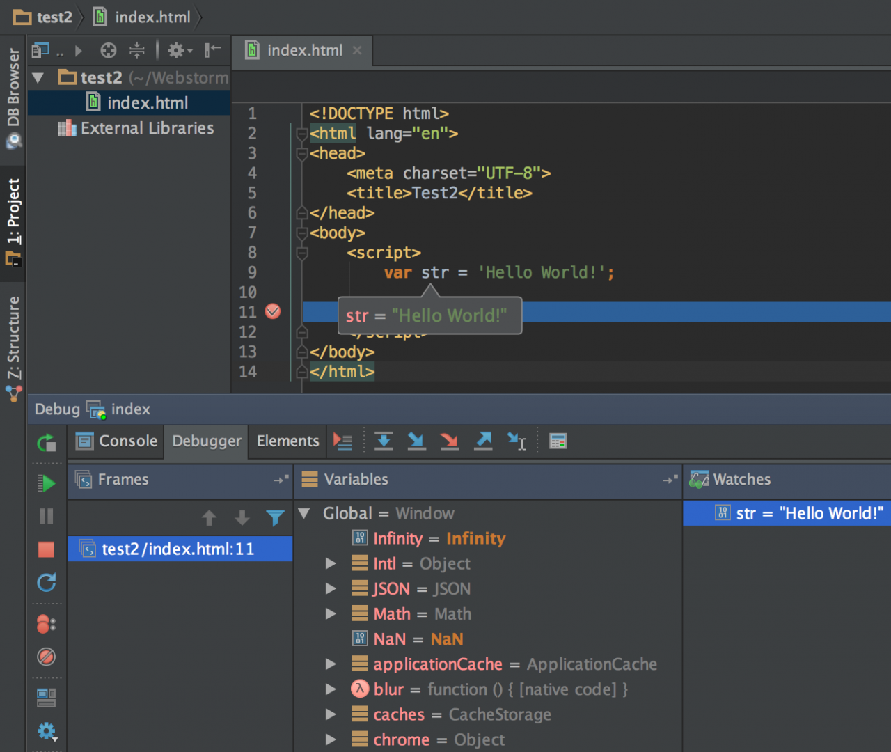Viewport: 891px width, 752px height.
Task: Rerun the index debug configuration
Action: coord(46,442)
